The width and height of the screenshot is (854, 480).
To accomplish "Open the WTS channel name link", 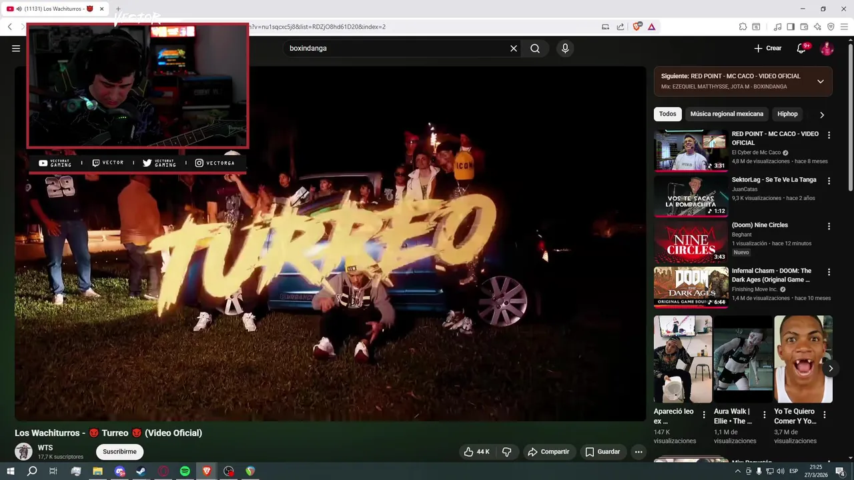I will click(x=45, y=447).
